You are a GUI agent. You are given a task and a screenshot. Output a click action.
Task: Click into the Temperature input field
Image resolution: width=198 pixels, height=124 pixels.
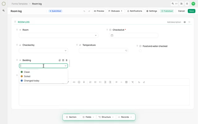tap(103, 51)
